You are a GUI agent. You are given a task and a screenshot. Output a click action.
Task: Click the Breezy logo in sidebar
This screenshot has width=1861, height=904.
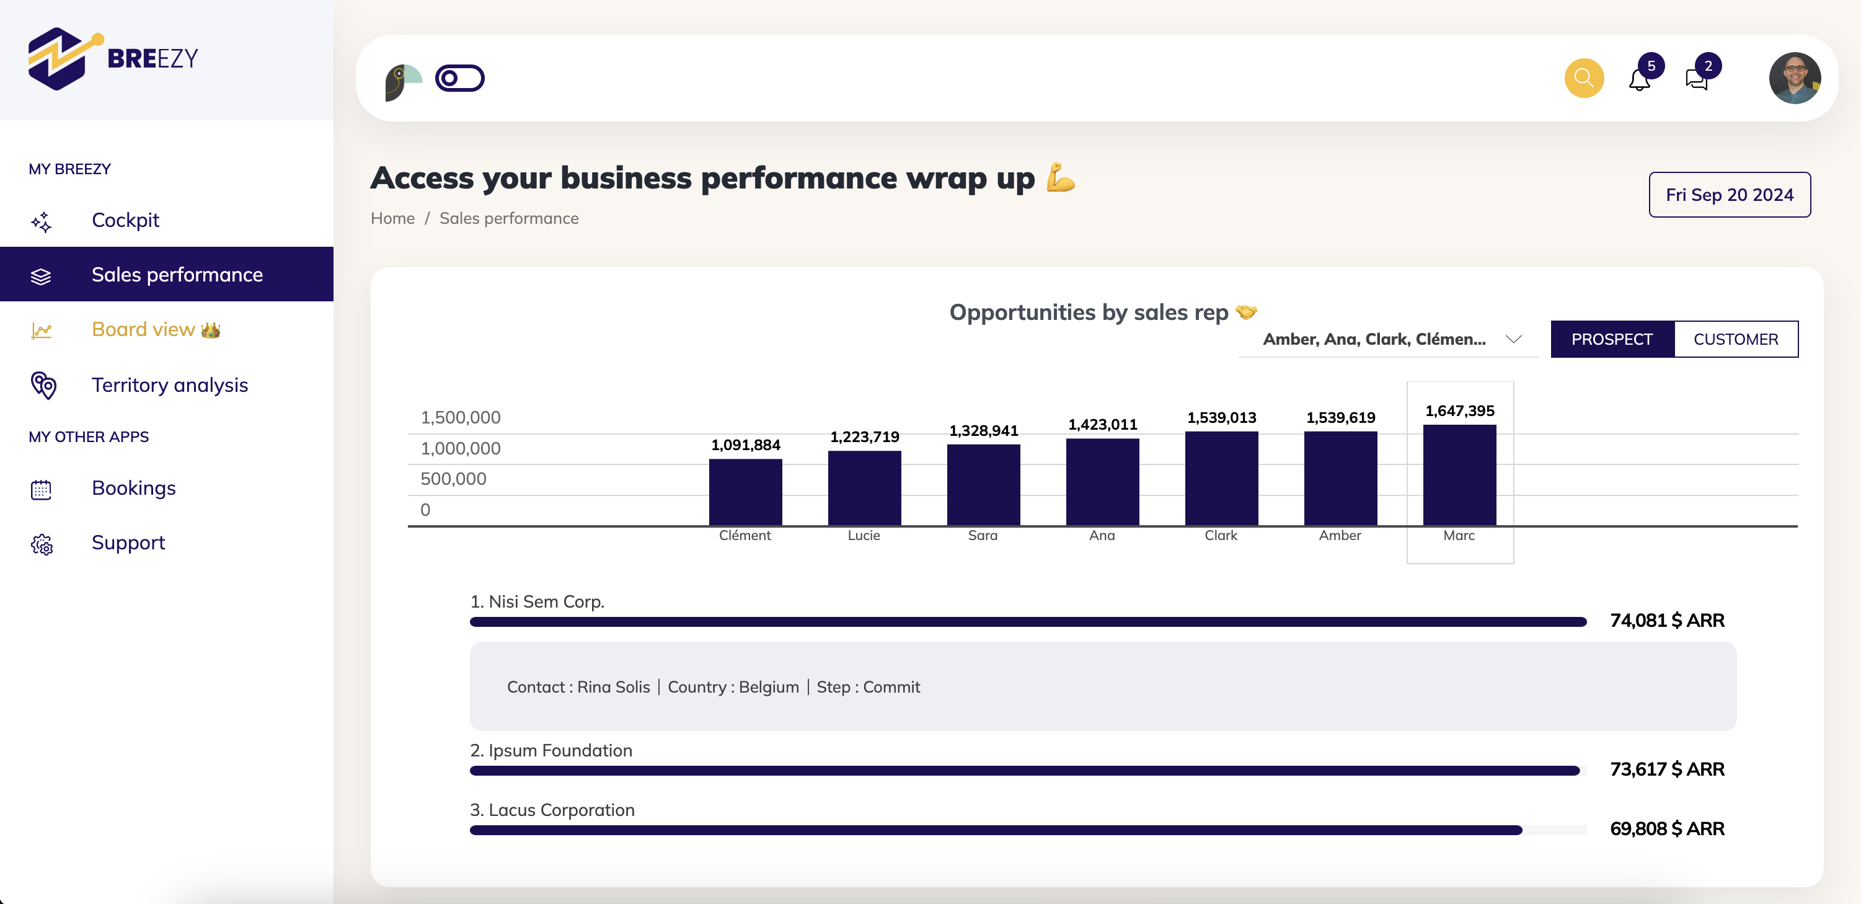(113, 58)
